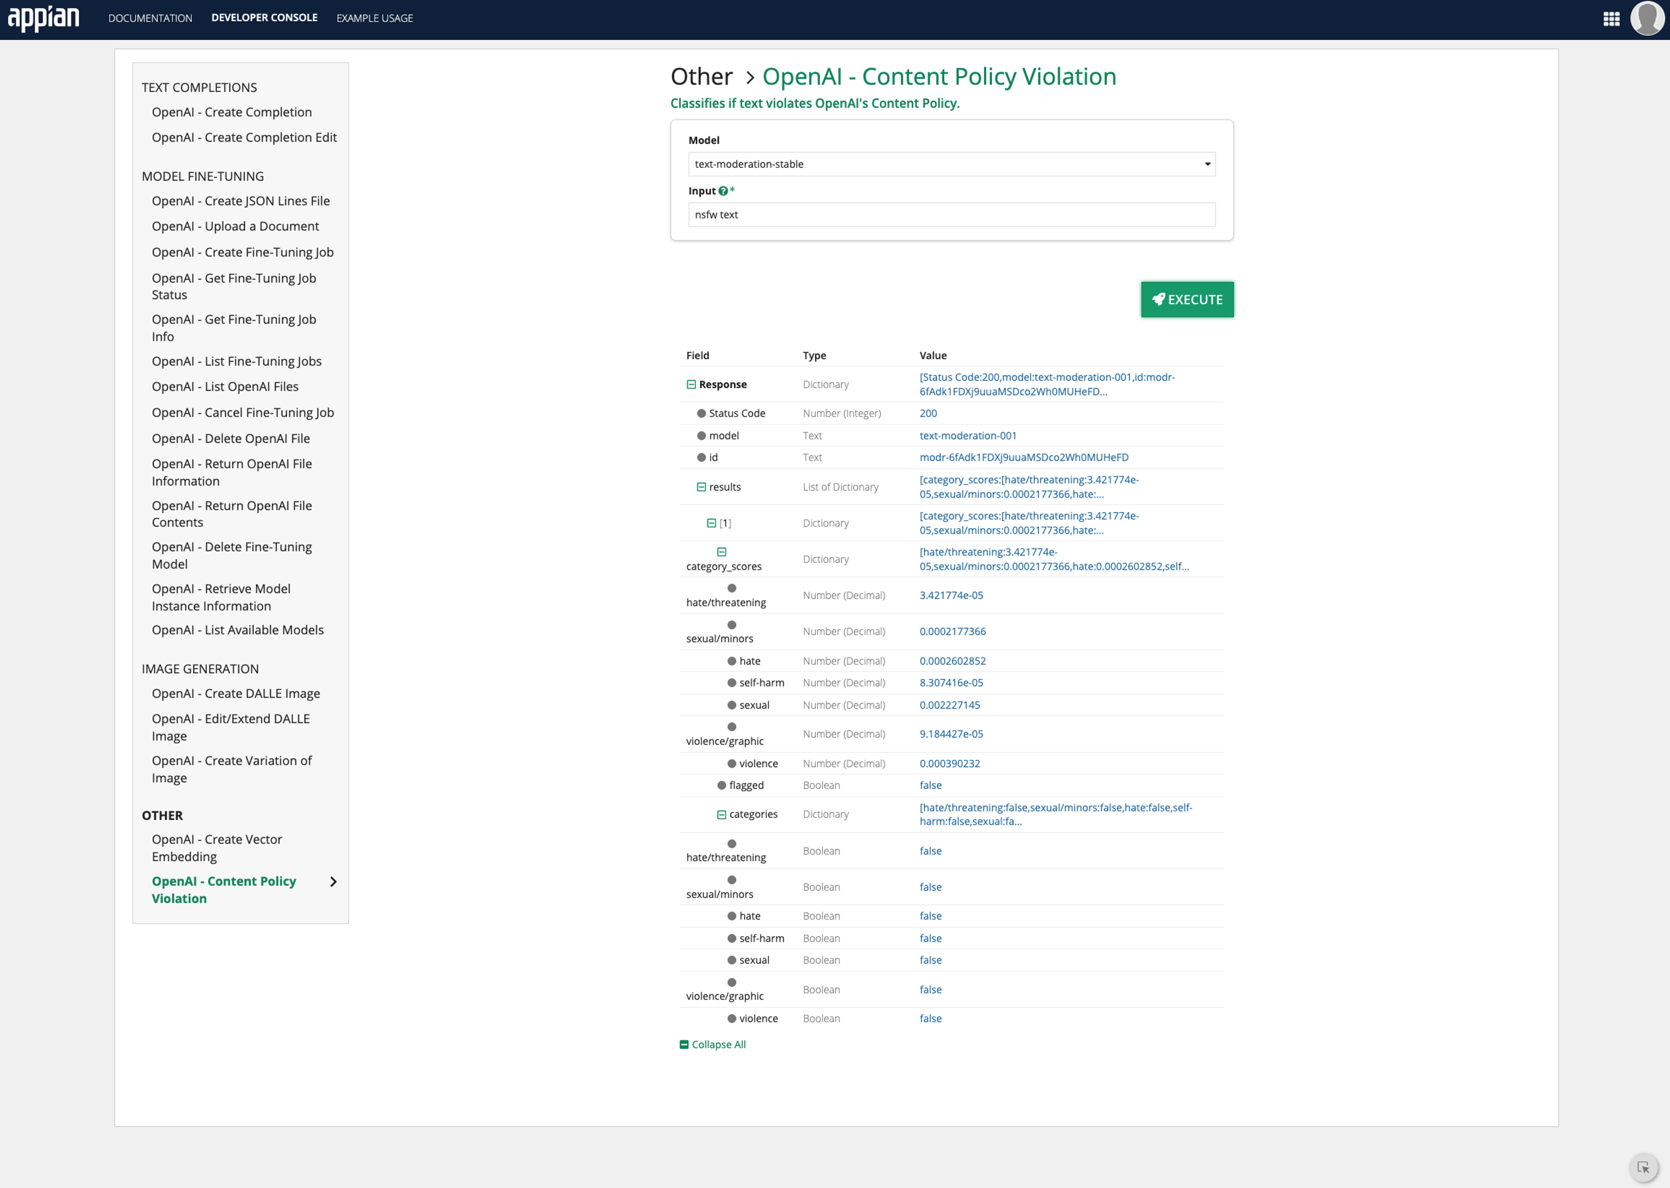The height and width of the screenshot is (1188, 1670).
Task: Open OpenAI - Return OpenAI File Contents
Action: tap(232, 514)
